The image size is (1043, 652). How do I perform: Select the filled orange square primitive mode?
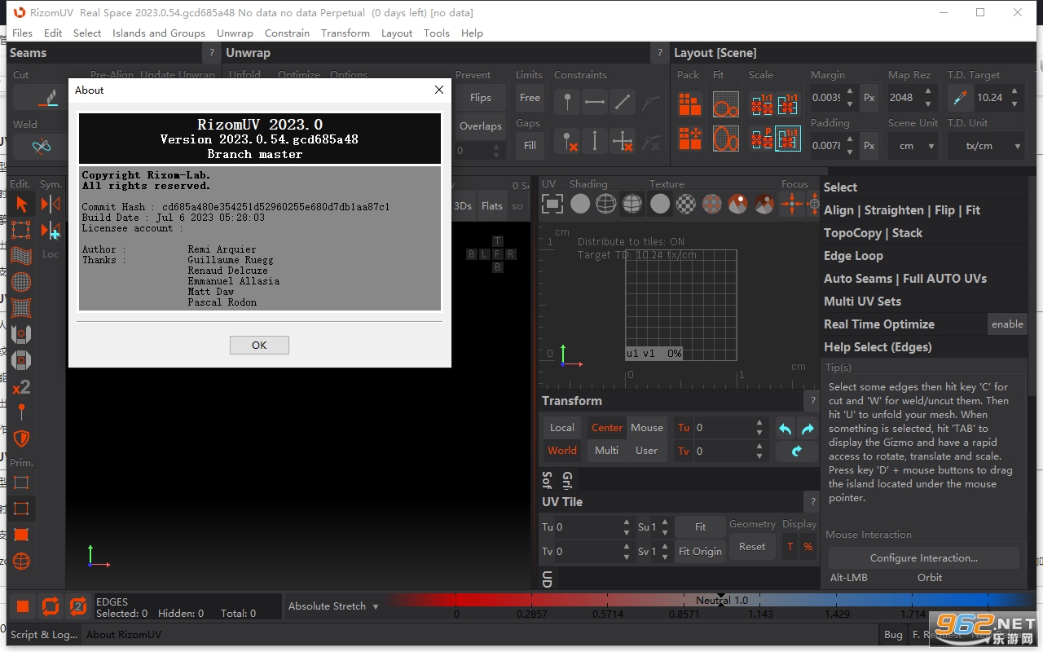pyautogui.click(x=22, y=535)
